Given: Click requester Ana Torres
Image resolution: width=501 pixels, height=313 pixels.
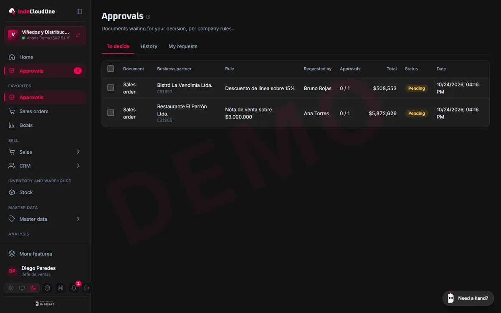Looking at the screenshot, I should tap(316, 113).
